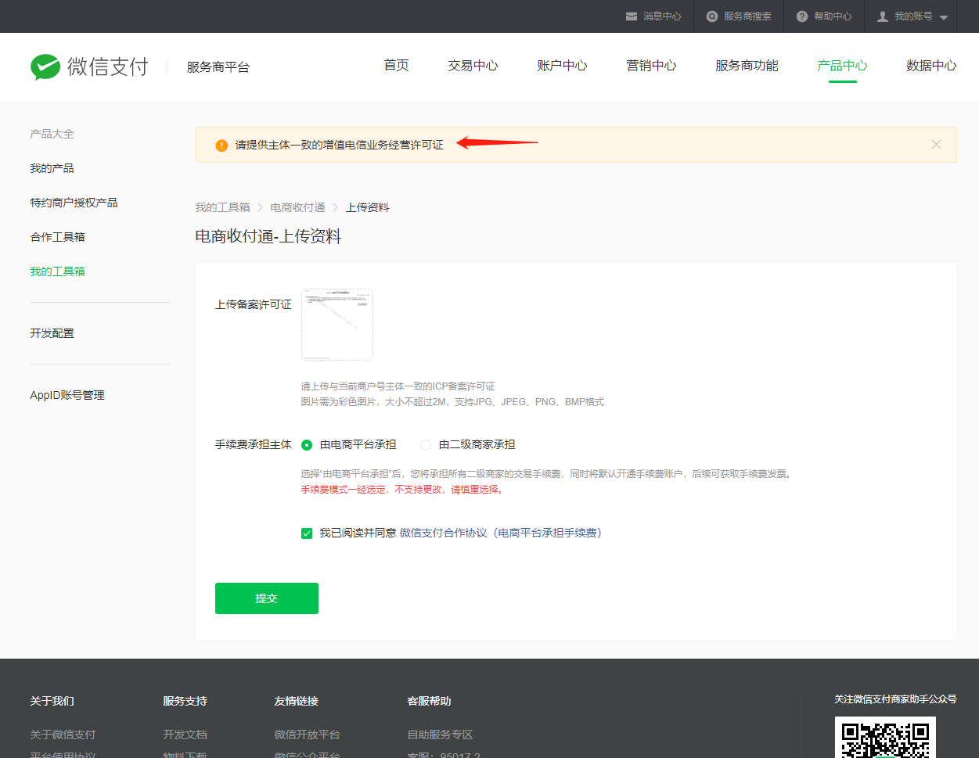This screenshot has height=758, width=979.
Task: Click 服务商搜索 text in top bar
Action: click(747, 16)
